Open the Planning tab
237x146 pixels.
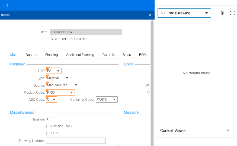click(x=52, y=55)
